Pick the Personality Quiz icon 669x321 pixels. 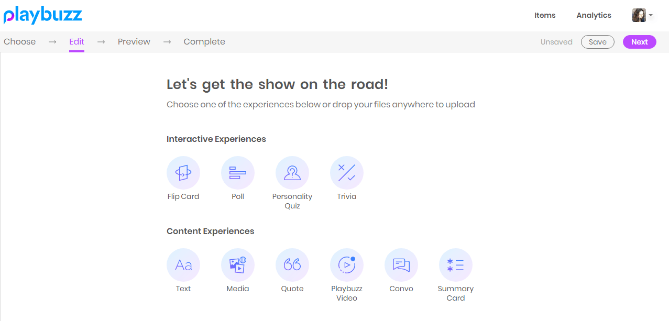pos(292,173)
